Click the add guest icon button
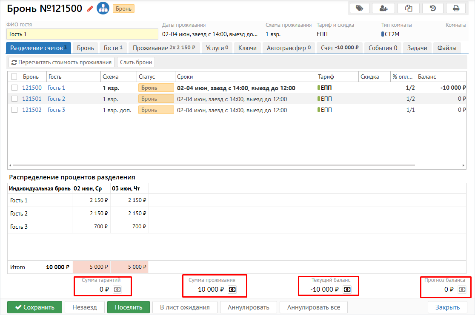This screenshot has height=318, width=475. tap(383, 8)
